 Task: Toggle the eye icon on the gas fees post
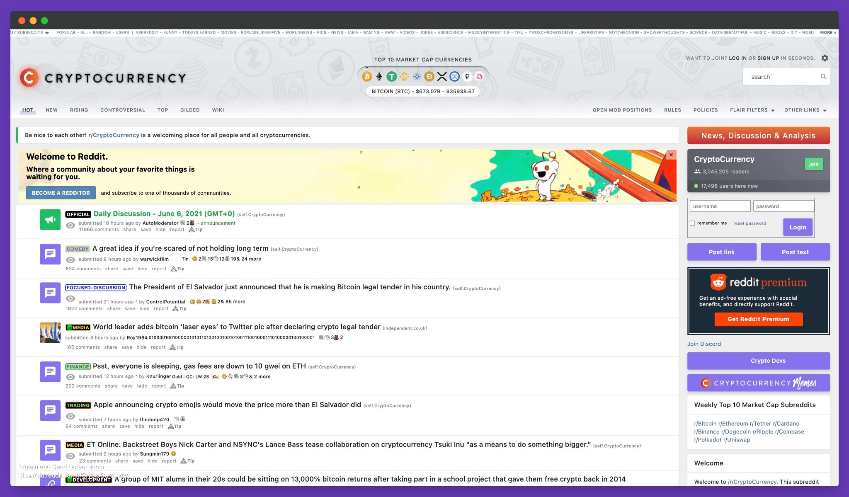pyautogui.click(x=70, y=376)
